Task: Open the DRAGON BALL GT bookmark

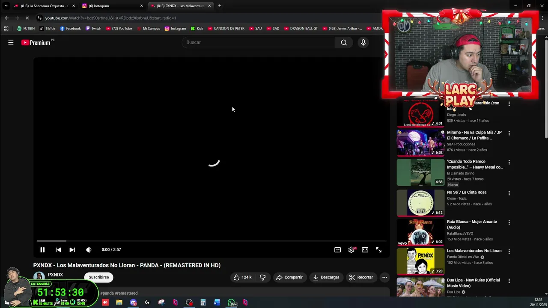Action: click(301, 29)
